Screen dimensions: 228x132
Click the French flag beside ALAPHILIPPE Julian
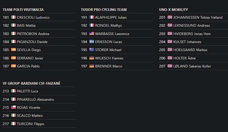pos(92,17)
